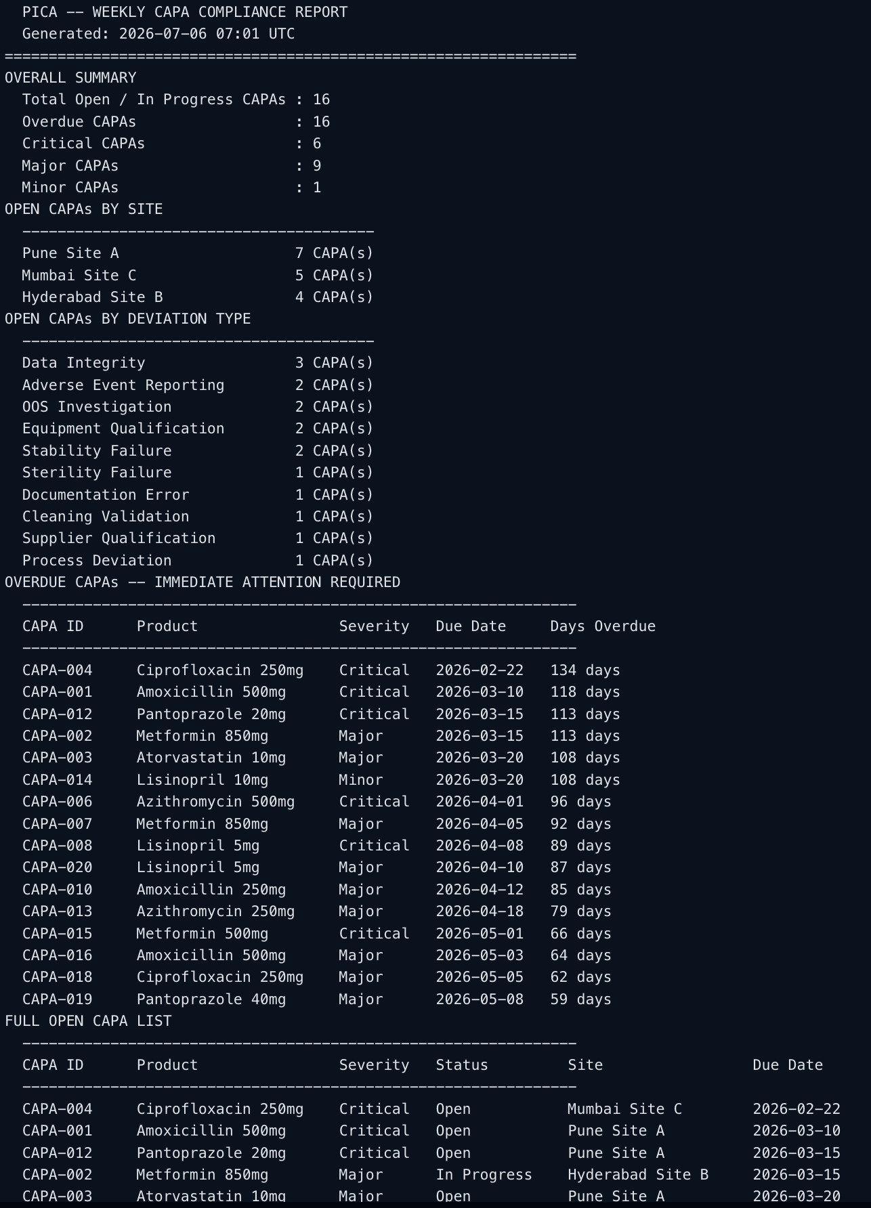The height and width of the screenshot is (1208, 871).
Task: Click 'Metformin 500mg' for CAPA-015
Action: [203, 934]
